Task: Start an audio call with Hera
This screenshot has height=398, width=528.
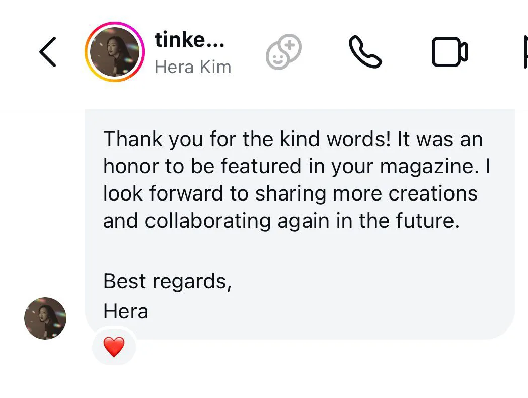Action: pos(365,52)
